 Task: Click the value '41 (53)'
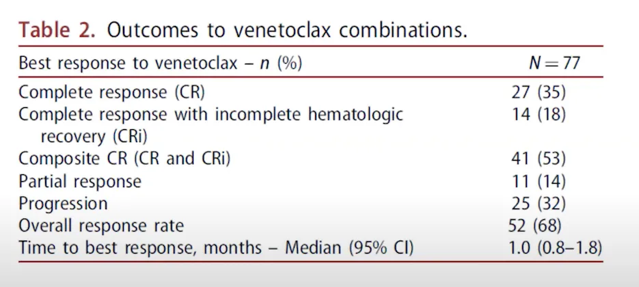539,159
